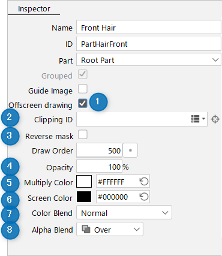Click the Opacity field showing 100
The image size is (222, 256).
pyautogui.click(x=99, y=166)
